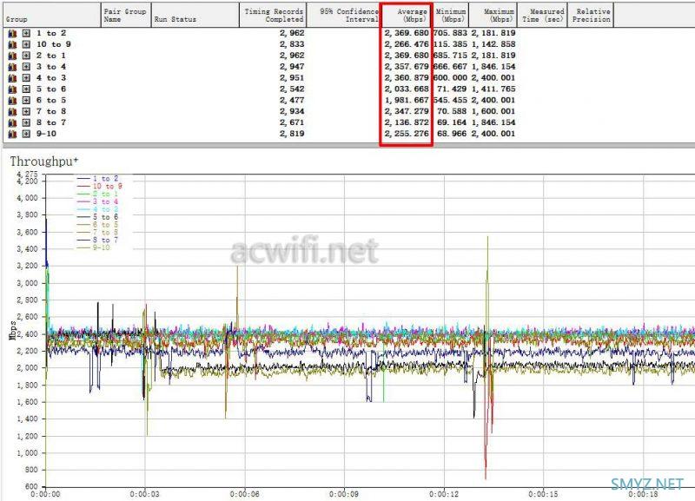Expand the 7 to 8 group
Screen dimensions: 695x501
pyautogui.click(x=26, y=111)
